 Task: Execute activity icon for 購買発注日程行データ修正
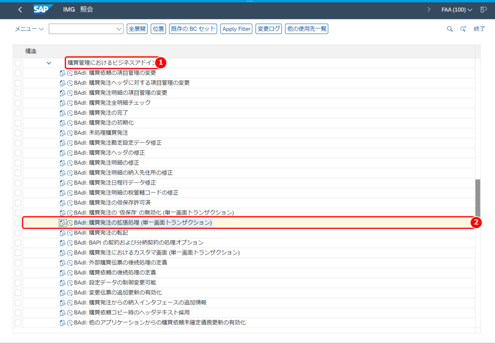click(x=70, y=183)
